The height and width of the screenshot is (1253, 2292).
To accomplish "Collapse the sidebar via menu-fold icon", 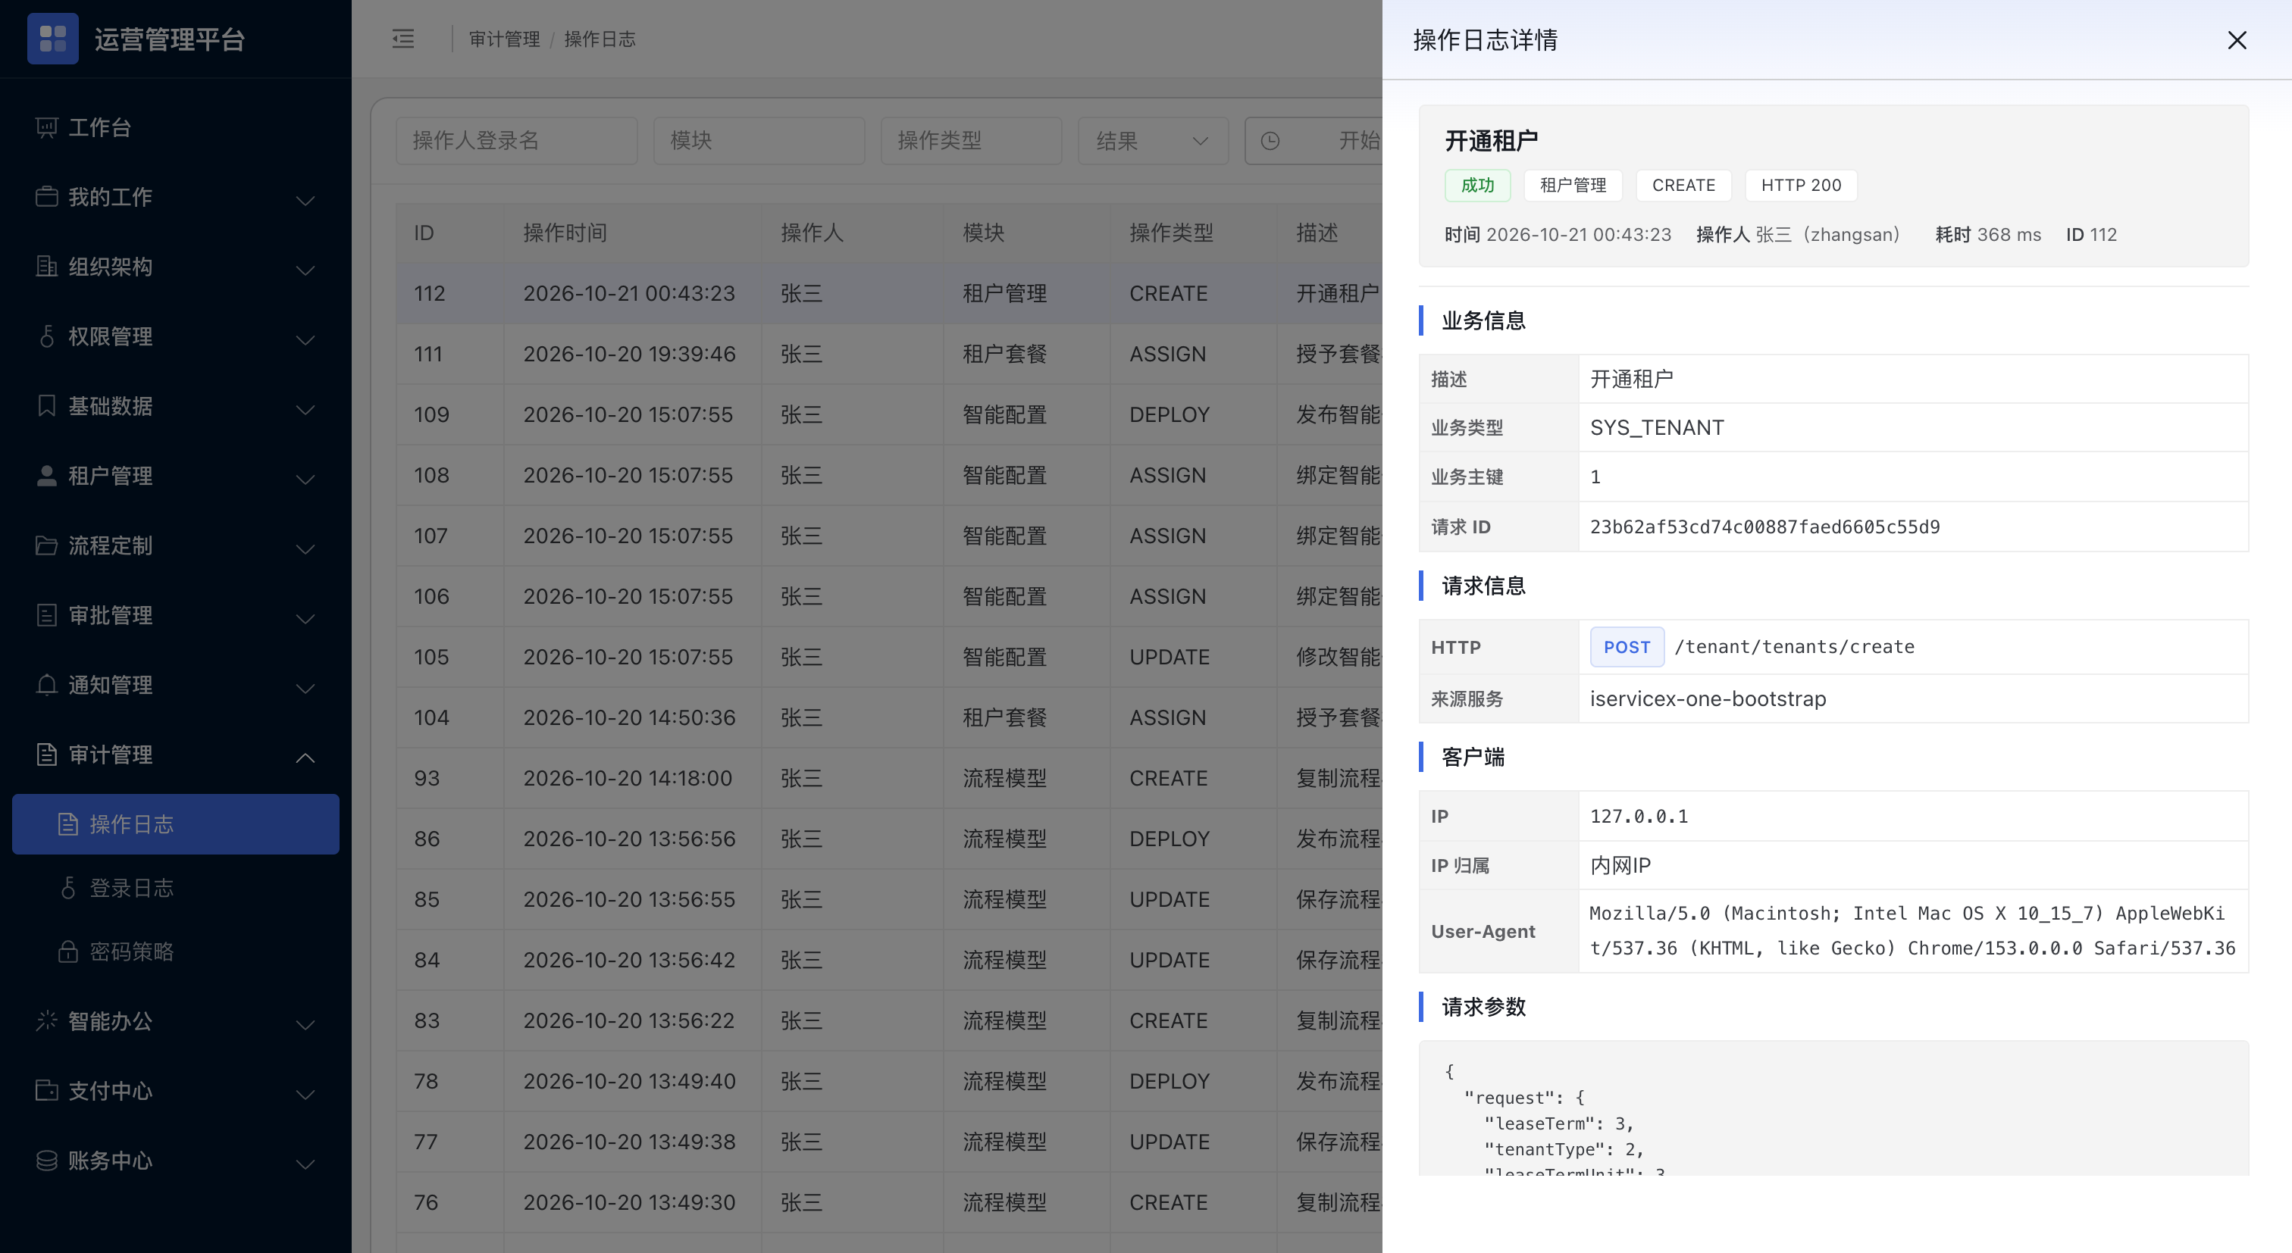I will coord(403,39).
